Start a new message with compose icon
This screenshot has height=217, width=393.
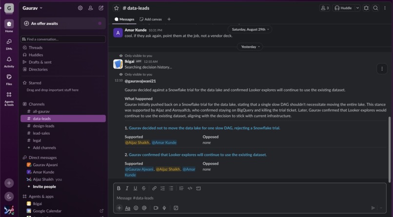click(101, 8)
